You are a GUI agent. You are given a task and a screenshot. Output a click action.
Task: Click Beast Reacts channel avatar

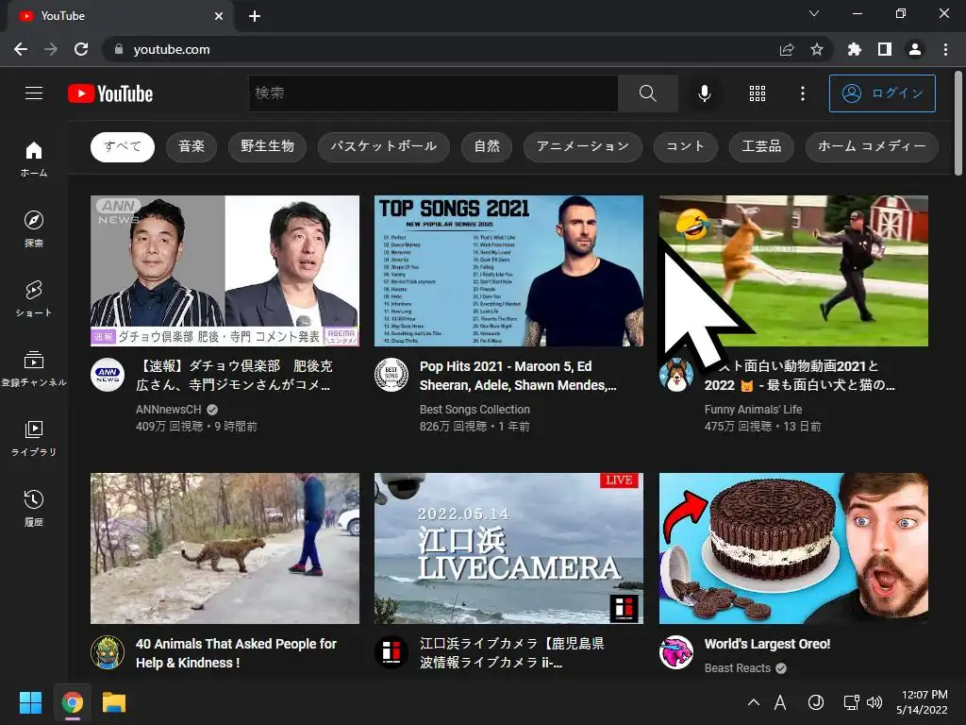click(x=676, y=652)
